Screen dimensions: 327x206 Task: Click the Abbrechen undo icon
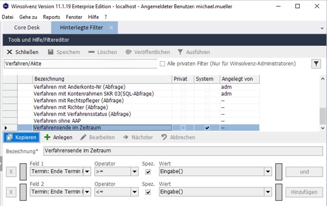click(164, 137)
